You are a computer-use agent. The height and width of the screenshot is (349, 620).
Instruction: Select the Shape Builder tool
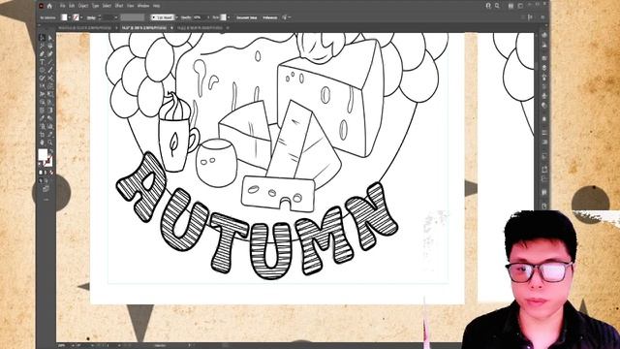tap(43, 102)
